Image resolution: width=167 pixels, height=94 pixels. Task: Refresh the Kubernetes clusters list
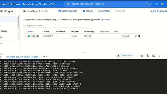(x=104, y=11)
